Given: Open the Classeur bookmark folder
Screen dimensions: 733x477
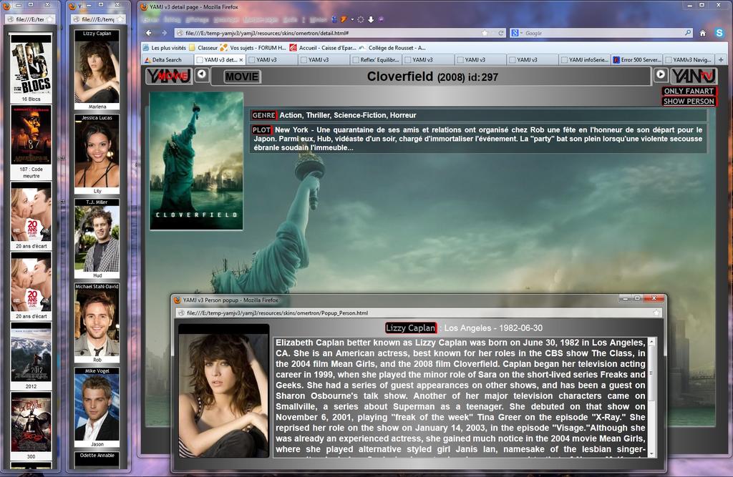Looking at the screenshot, I should point(203,48).
